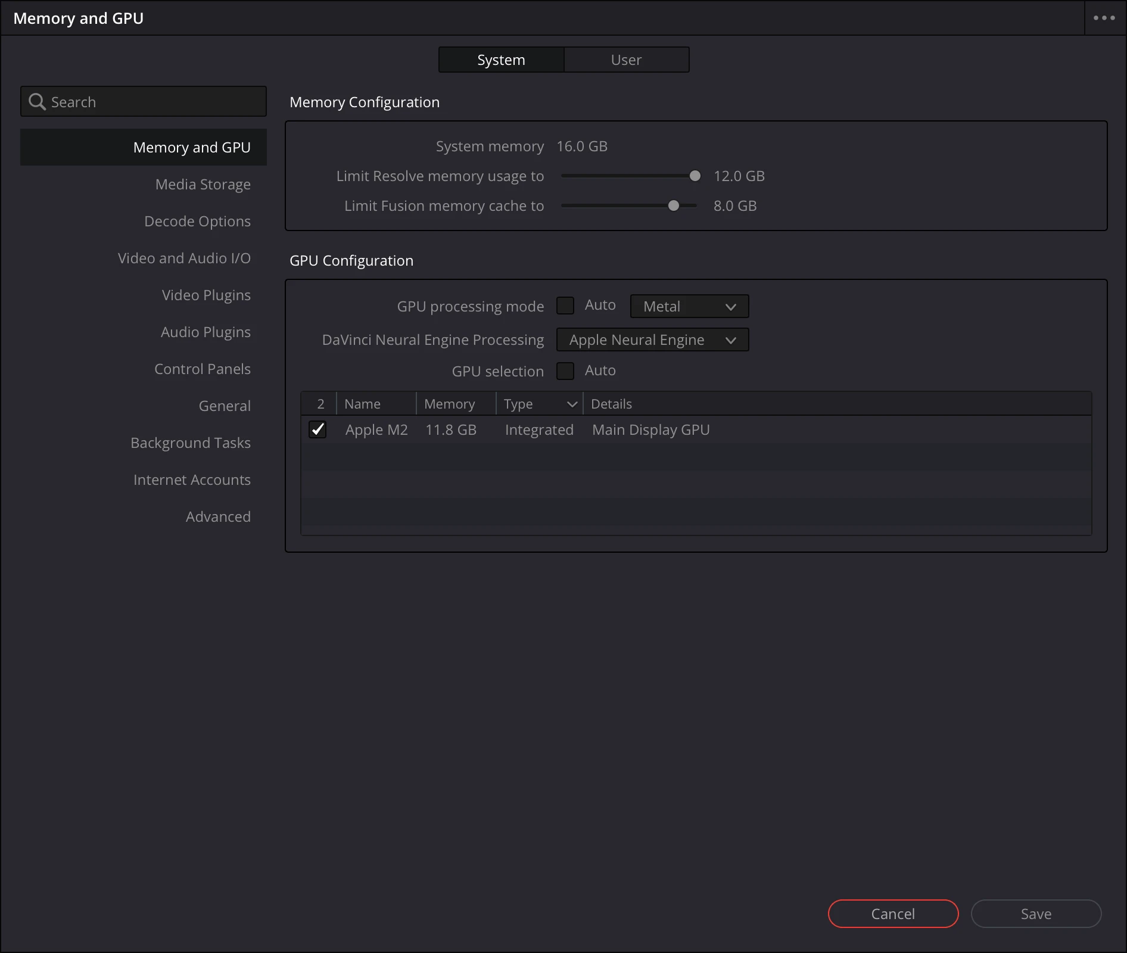Click the Main Display GPU details cell
1127x953 pixels.
pos(651,429)
